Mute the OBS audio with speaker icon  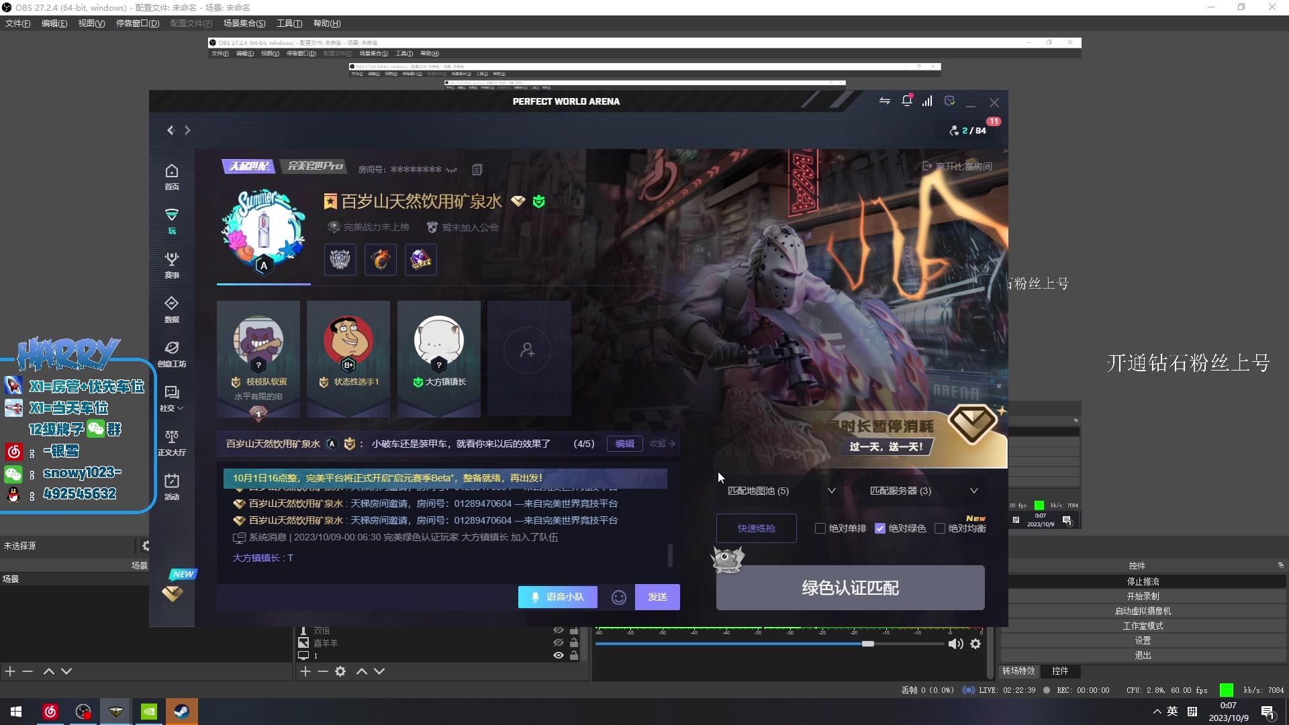[x=955, y=644]
